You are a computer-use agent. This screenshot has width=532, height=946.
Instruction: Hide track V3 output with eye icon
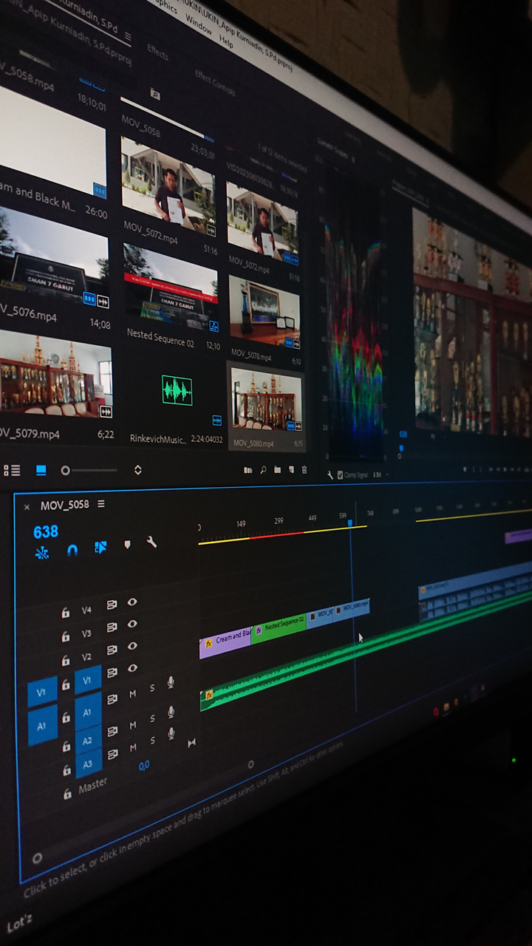point(132,624)
